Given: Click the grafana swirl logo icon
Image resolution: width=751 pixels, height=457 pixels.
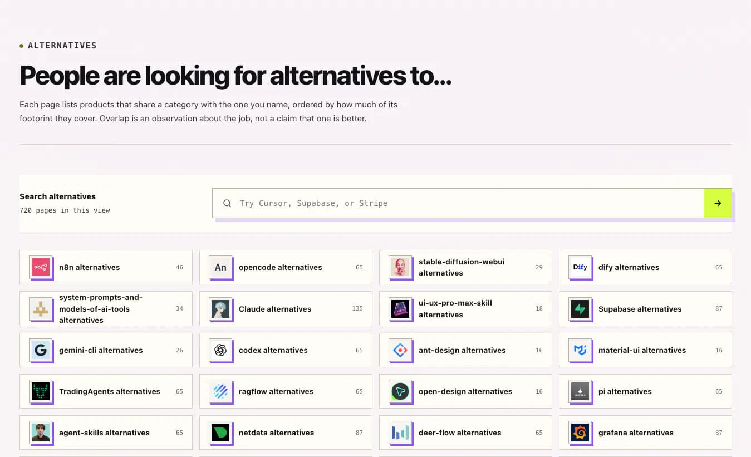Looking at the screenshot, I should pyautogui.click(x=580, y=433).
